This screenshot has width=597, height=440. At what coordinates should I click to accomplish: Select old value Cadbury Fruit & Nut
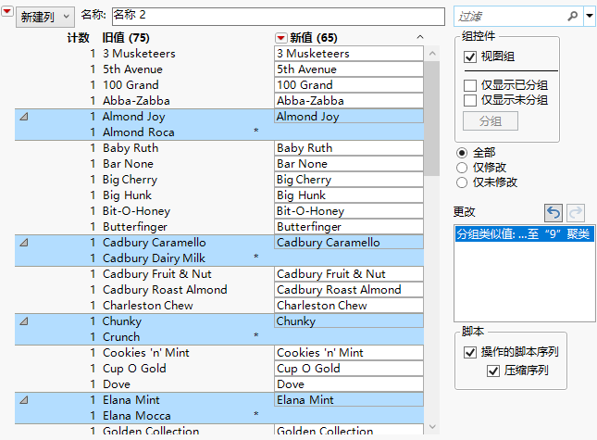tap(156, 274)
